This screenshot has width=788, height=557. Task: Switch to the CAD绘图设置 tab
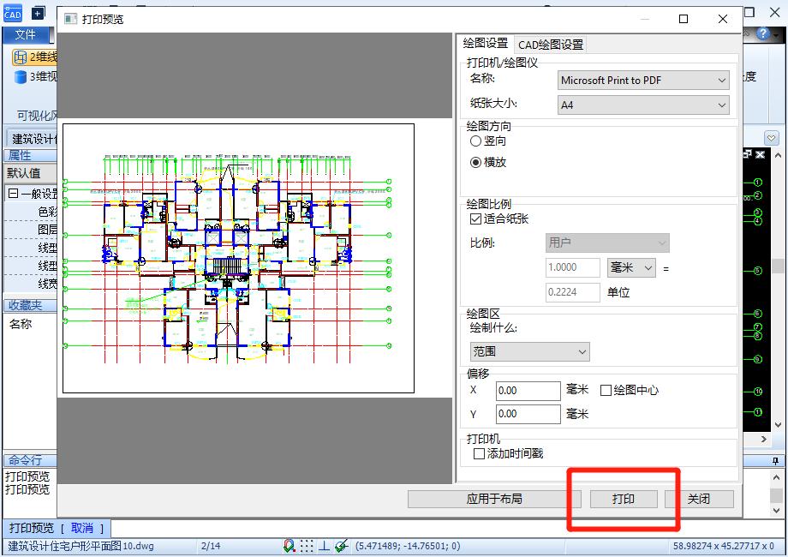pos(550,45)
